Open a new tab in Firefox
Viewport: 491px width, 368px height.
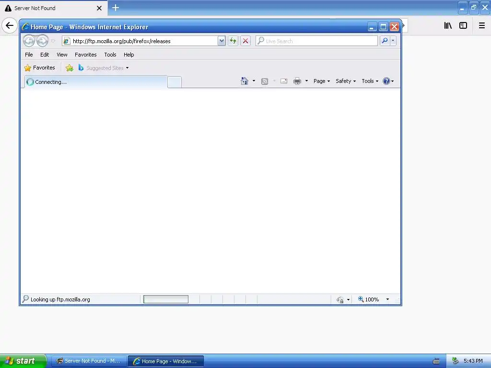(x=115, y=8)
